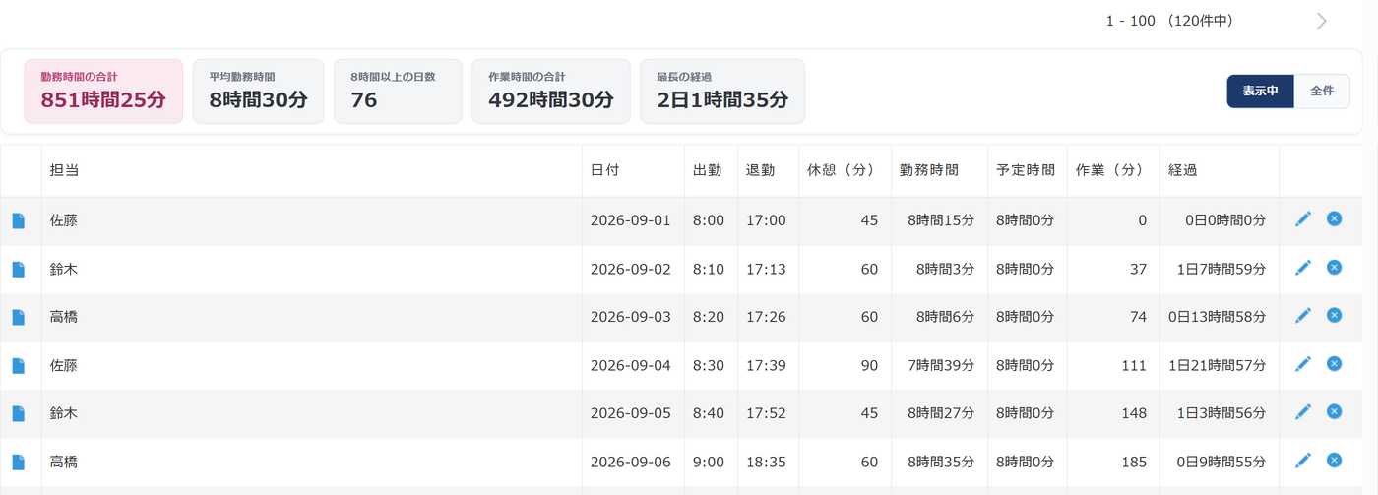Edit the 2026-09-06 record with pencil icon
Image resolution: width=1378 pixels, height=495 pixels.
1303,461
